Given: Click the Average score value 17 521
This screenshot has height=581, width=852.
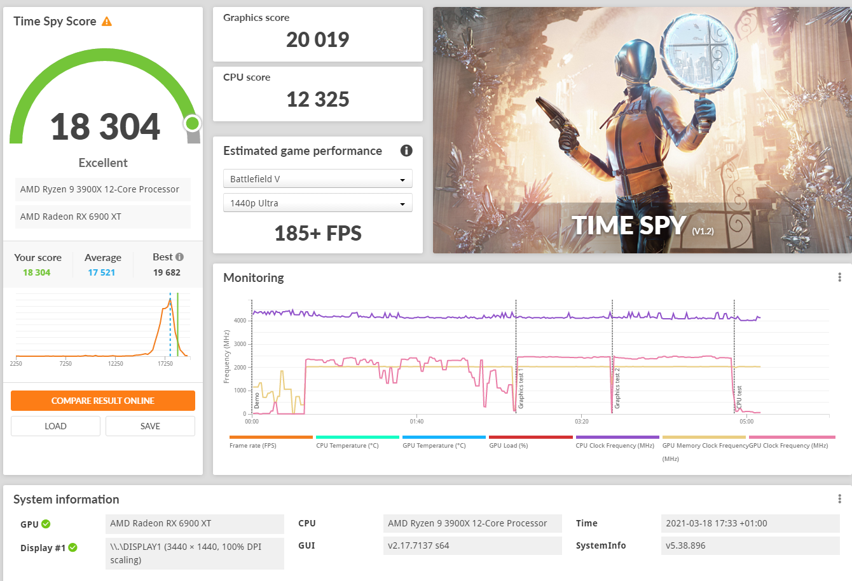Looking at the screenshot, I should (x=102, y=272).
